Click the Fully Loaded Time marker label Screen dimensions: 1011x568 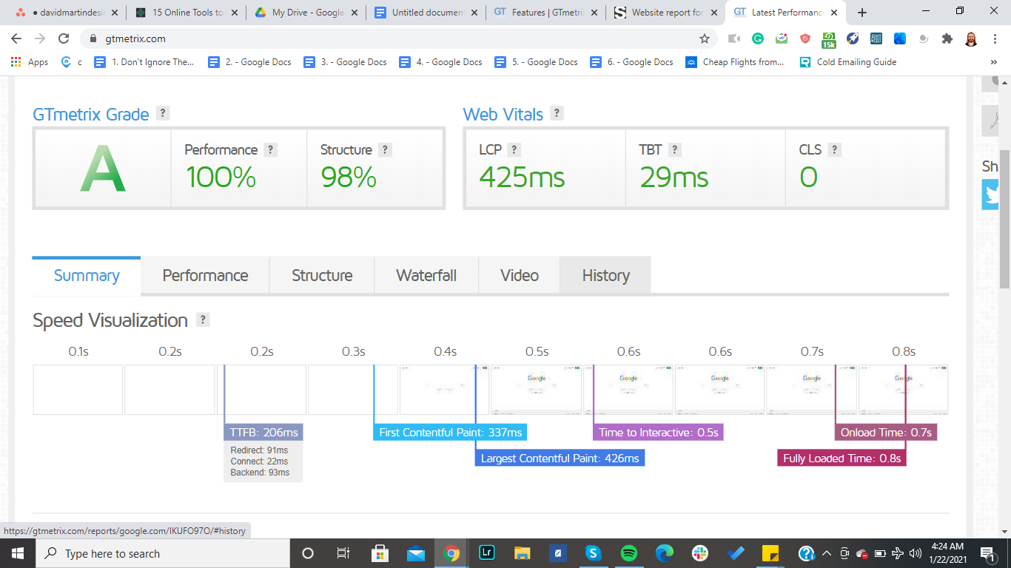pos(842,459)
